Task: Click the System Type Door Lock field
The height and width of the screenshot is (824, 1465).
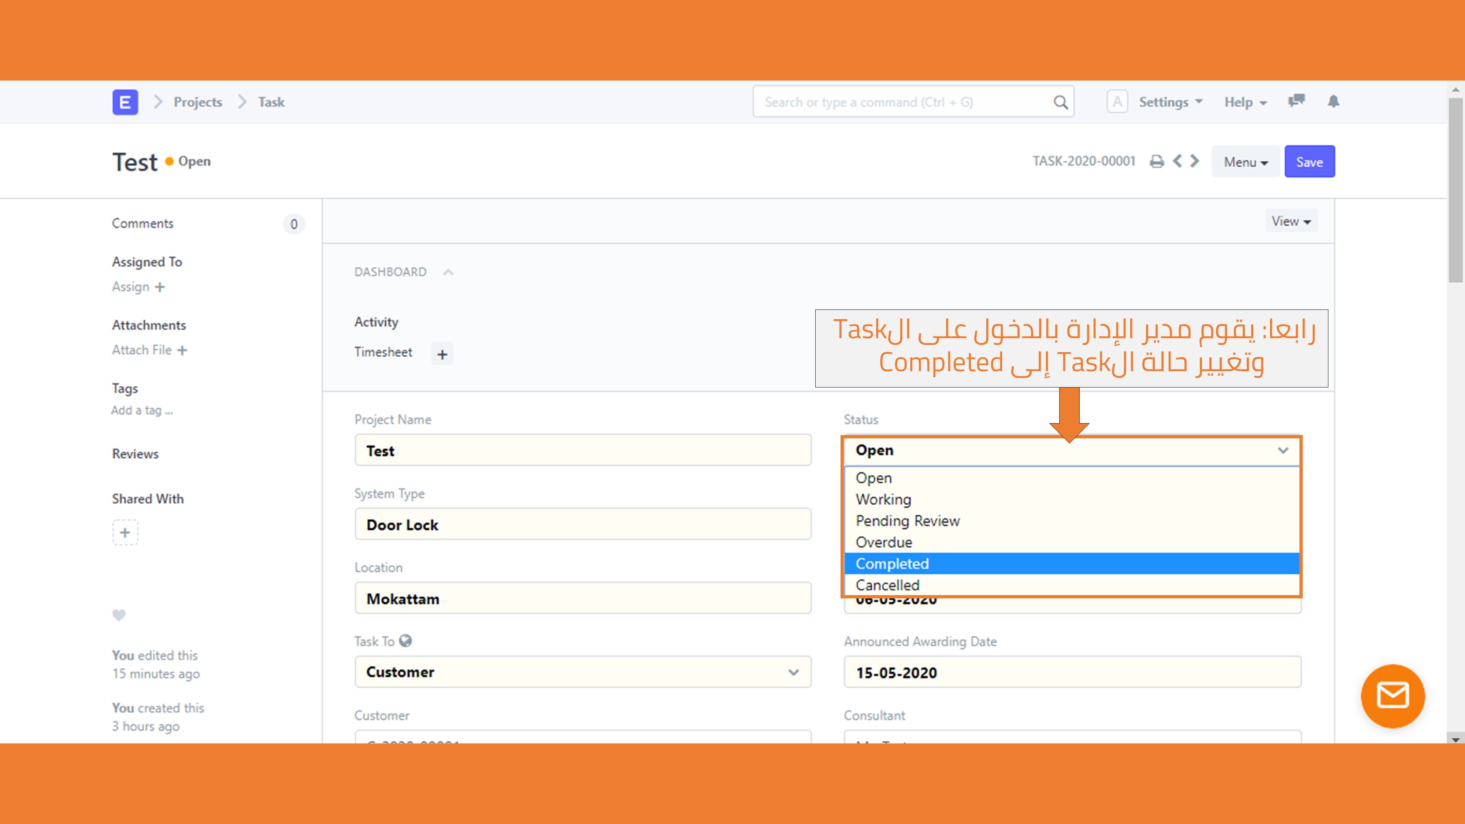Action: 583,524
